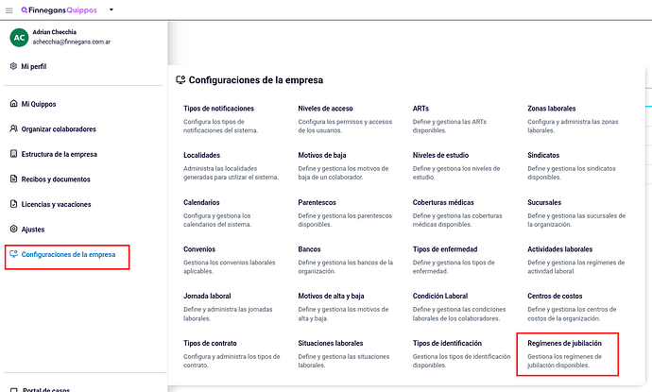Click the AC user avatar
The image size is (652, 392).
point(19,38)
